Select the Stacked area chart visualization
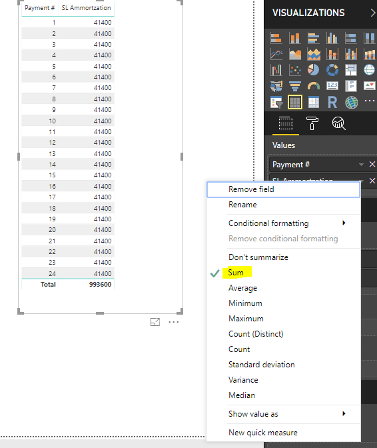Screen dimensions: 377x448 pyautogui.click(x=313, y=54)
